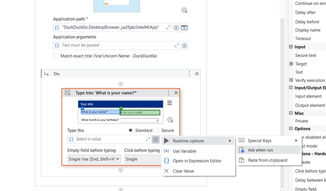The image size is (326, 191).
Task: Select the Private property
Action: point(302,121)
